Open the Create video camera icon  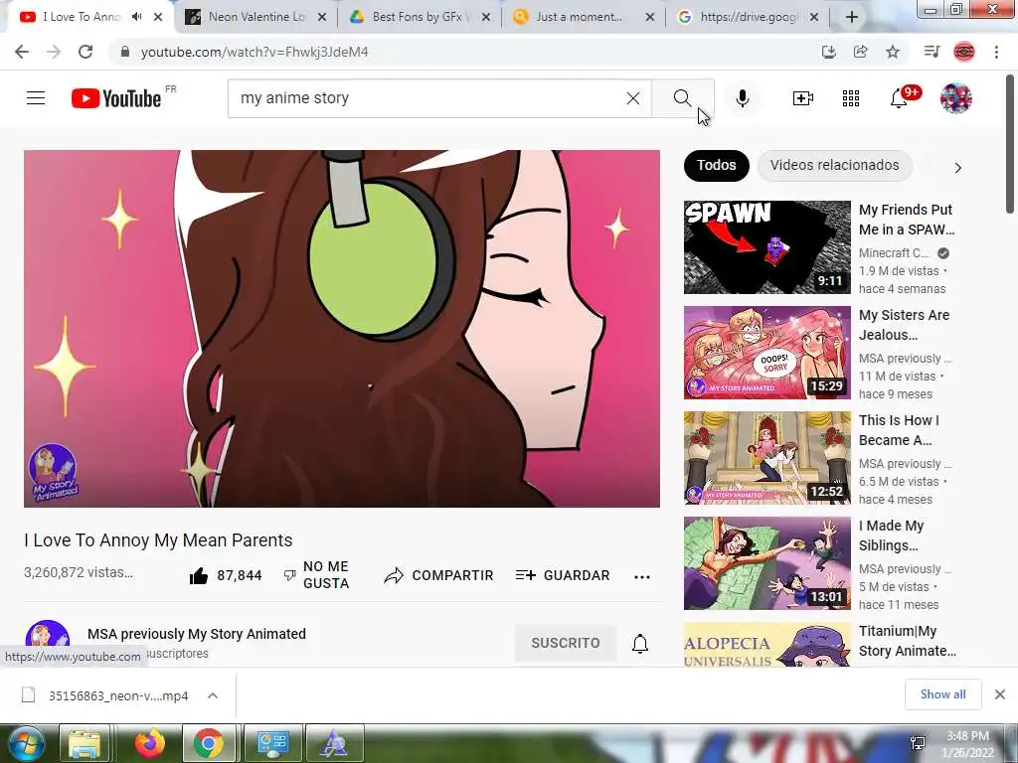pos(803,98)
